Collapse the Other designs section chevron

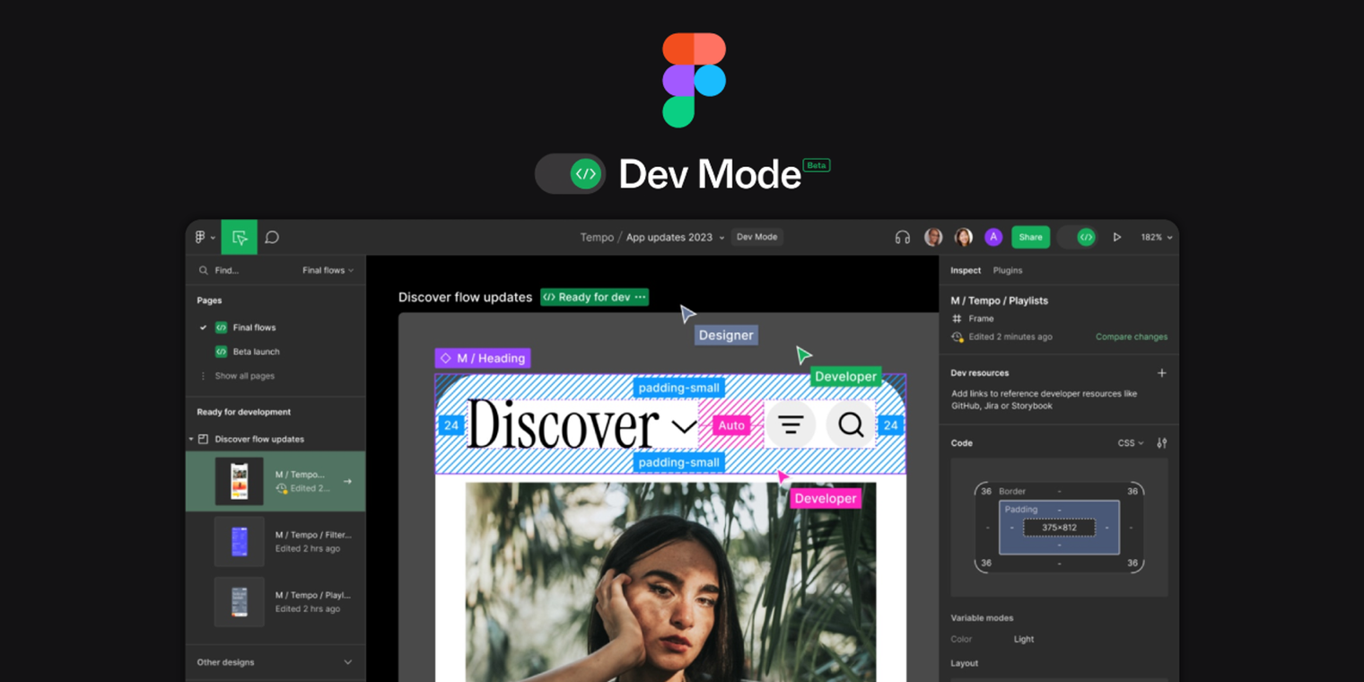[x=348, y=661]
